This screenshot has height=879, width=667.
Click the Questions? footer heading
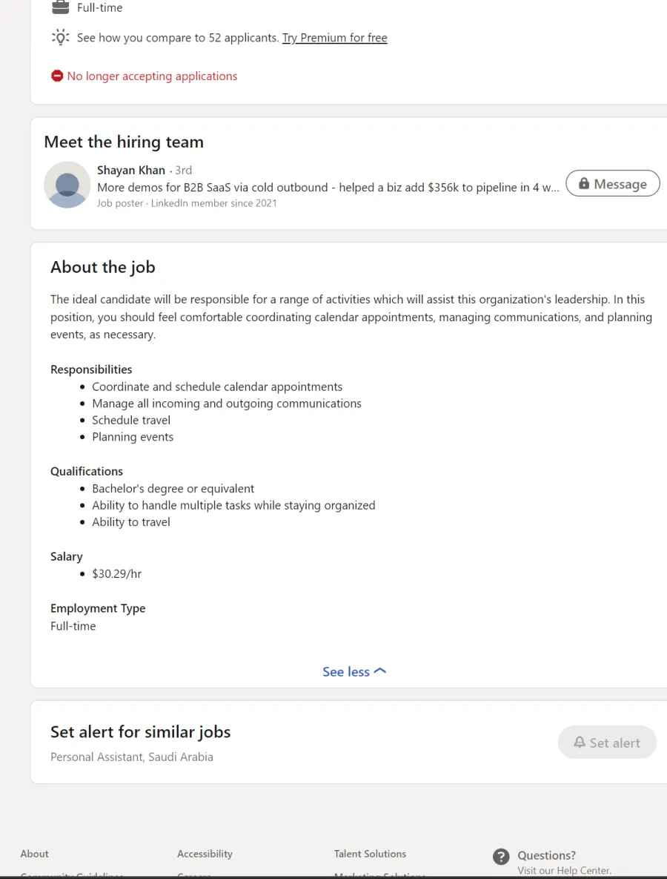(x=547, y=855)
